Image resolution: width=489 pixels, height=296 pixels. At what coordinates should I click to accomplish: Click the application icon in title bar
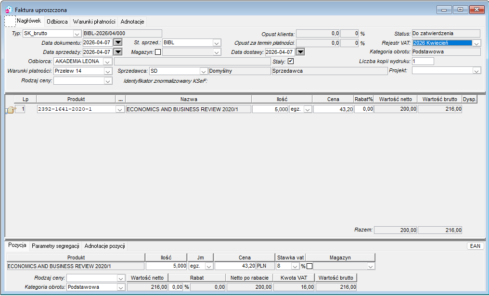(x=9, y=10)
